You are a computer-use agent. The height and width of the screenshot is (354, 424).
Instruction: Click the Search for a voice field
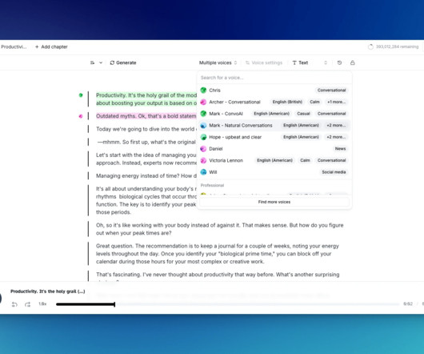pos(274,78)
